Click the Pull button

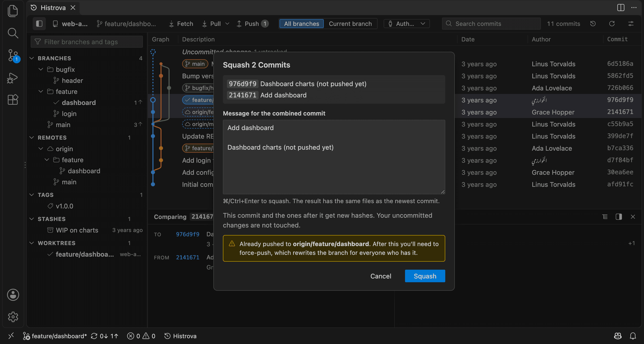(212, 24)
